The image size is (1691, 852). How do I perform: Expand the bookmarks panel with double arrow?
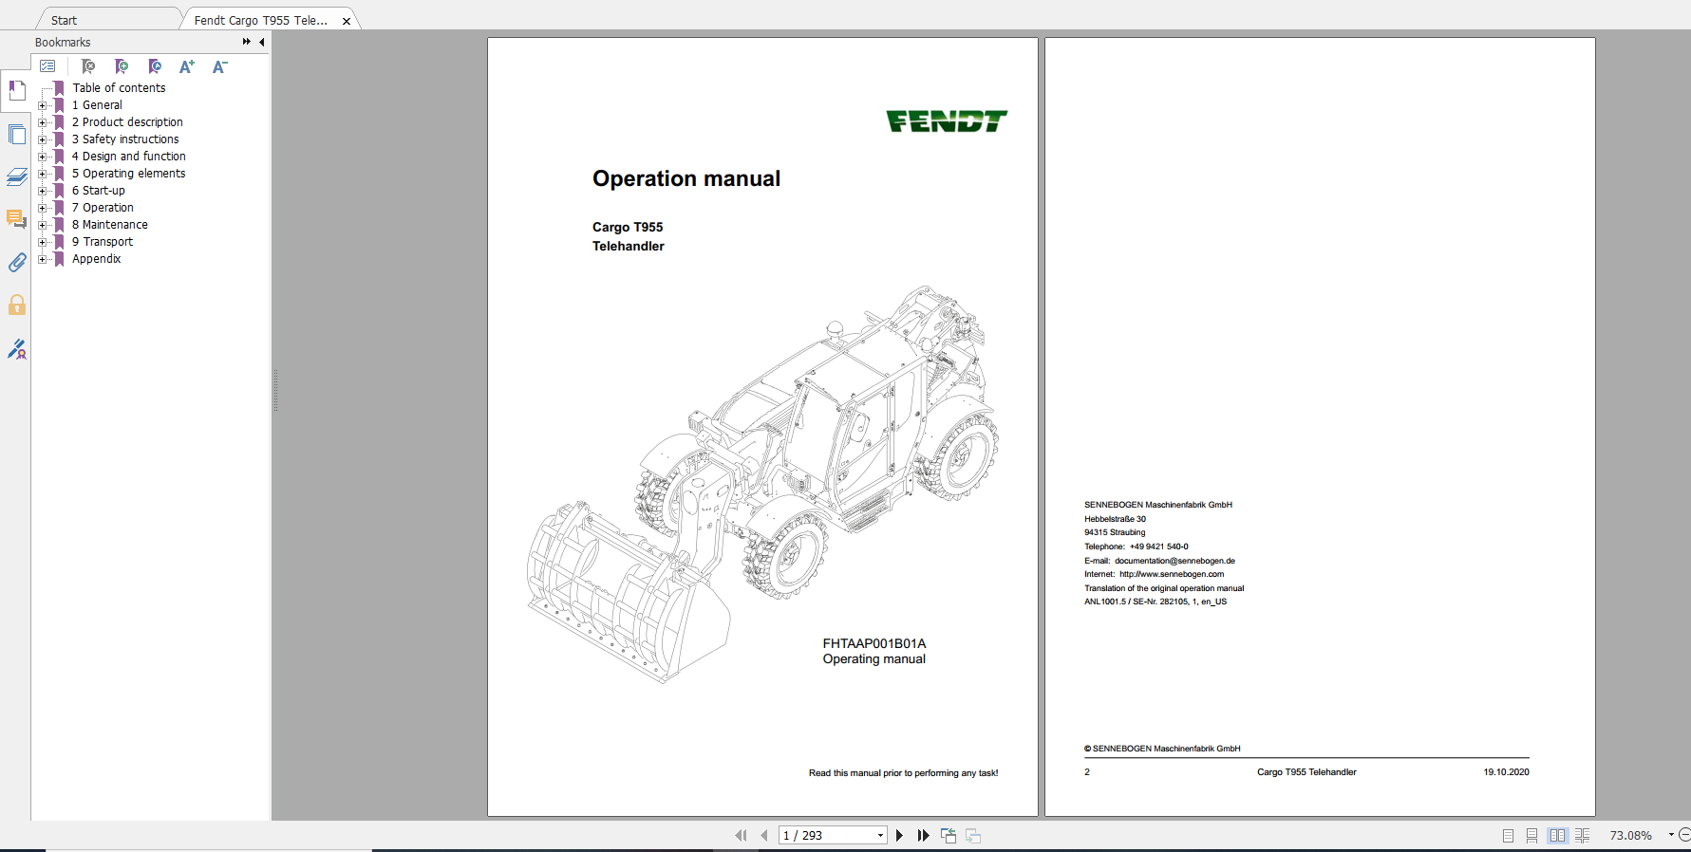[x=247, y=42]
